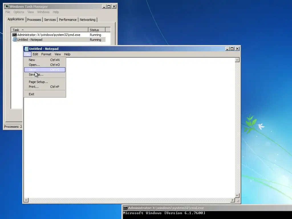Maximize the Windows Task Manager window

[109, 7]
